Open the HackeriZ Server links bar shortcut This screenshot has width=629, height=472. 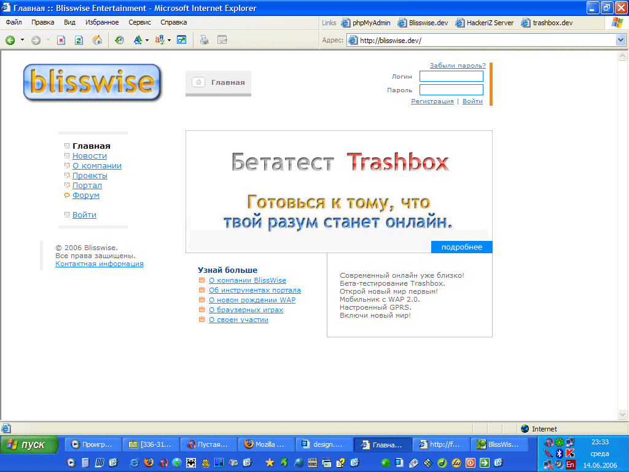[x=484, y=23]
